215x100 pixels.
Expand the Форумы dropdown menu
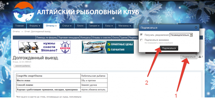35,26
